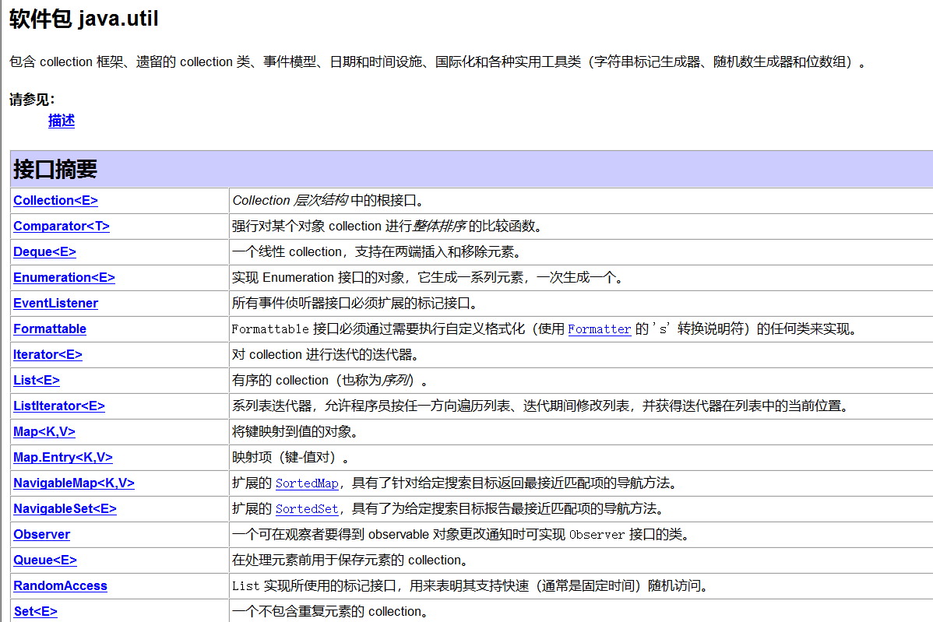Open the Queue<E> interface link
The width and height of the screenshot is (933, 622).
coord(44,560)
